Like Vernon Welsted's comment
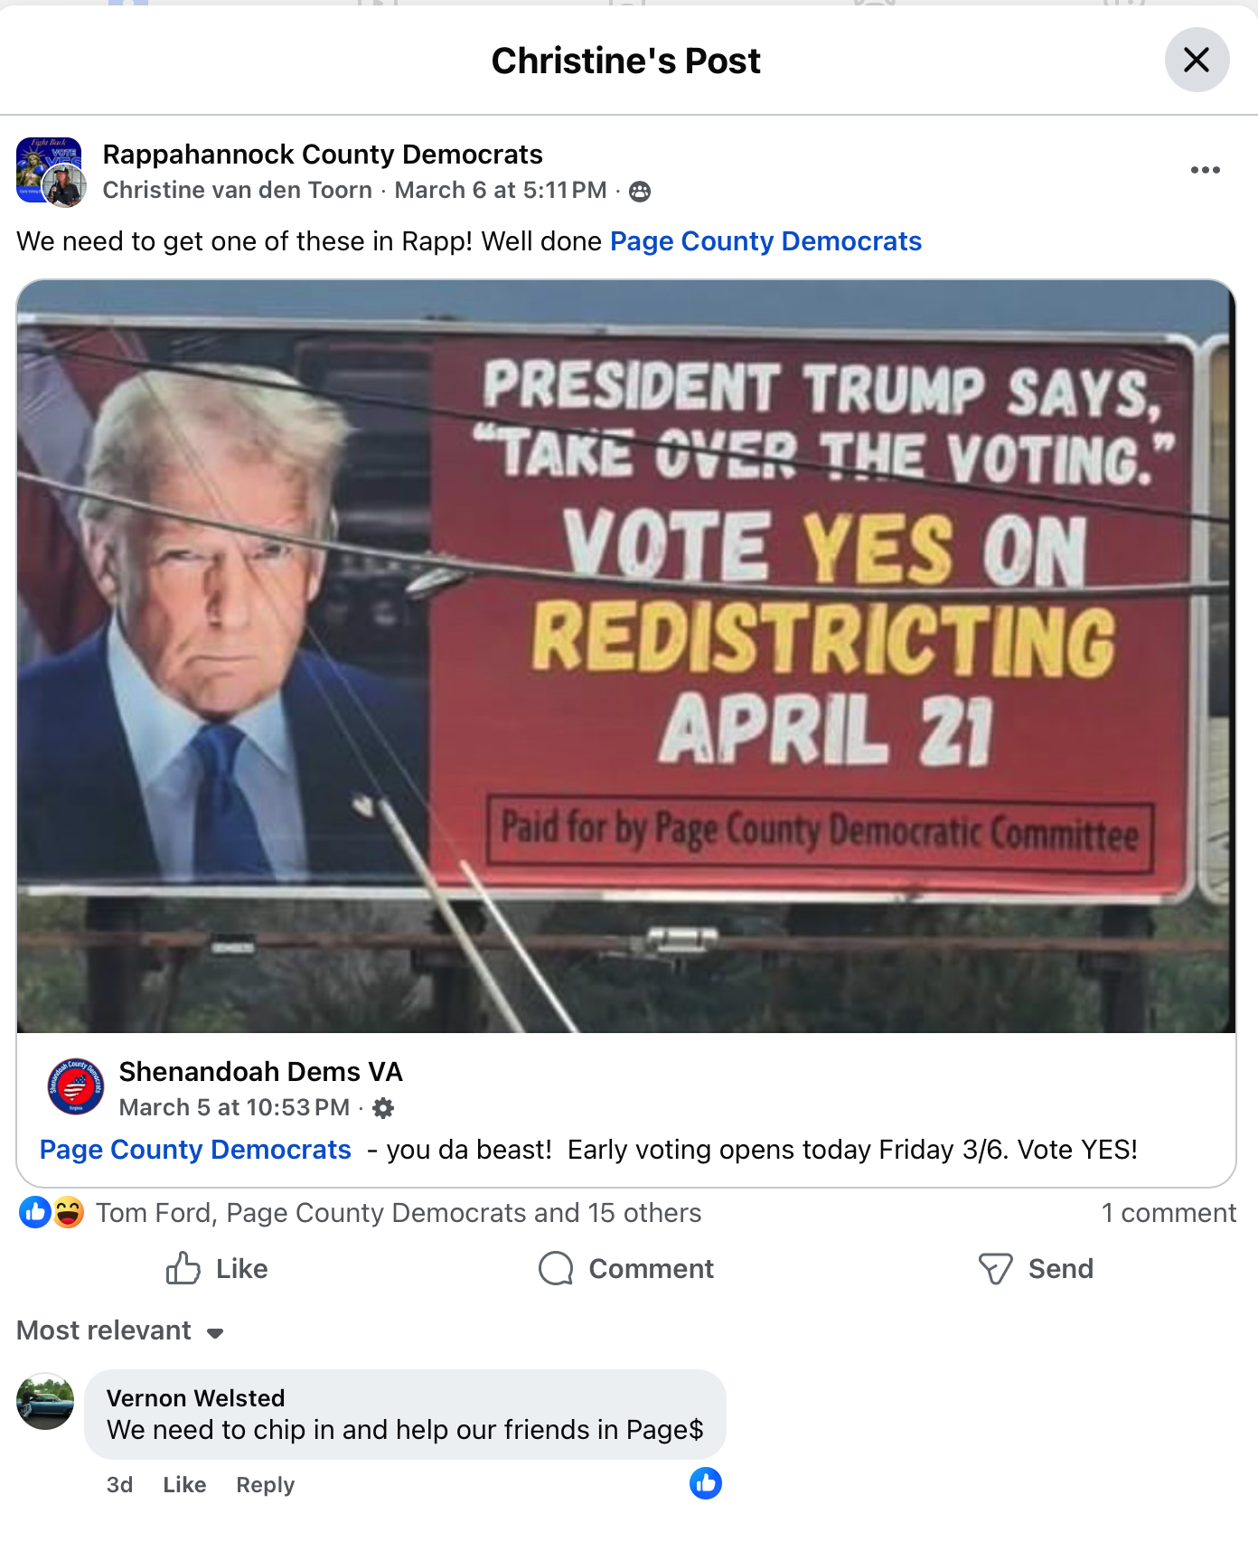Image resolution: width=1258 pixels, height=1551 pixels. [x=184, y=1485]
